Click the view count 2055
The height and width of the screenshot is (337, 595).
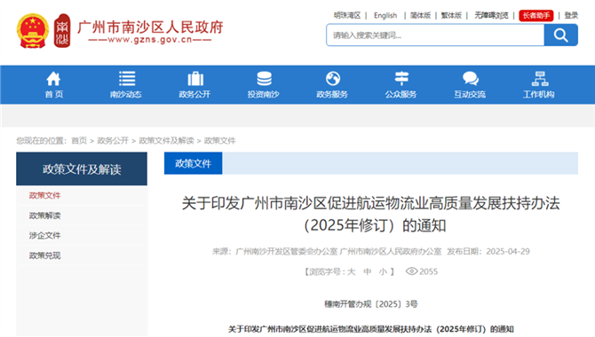428,271
